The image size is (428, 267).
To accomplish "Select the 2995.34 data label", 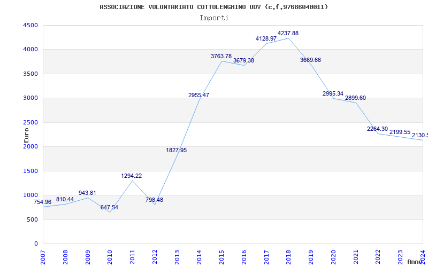I will click(x=333, y=93).
